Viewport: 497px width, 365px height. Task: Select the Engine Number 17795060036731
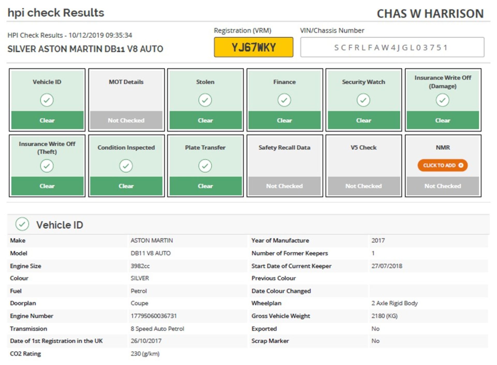pos(154,316)
